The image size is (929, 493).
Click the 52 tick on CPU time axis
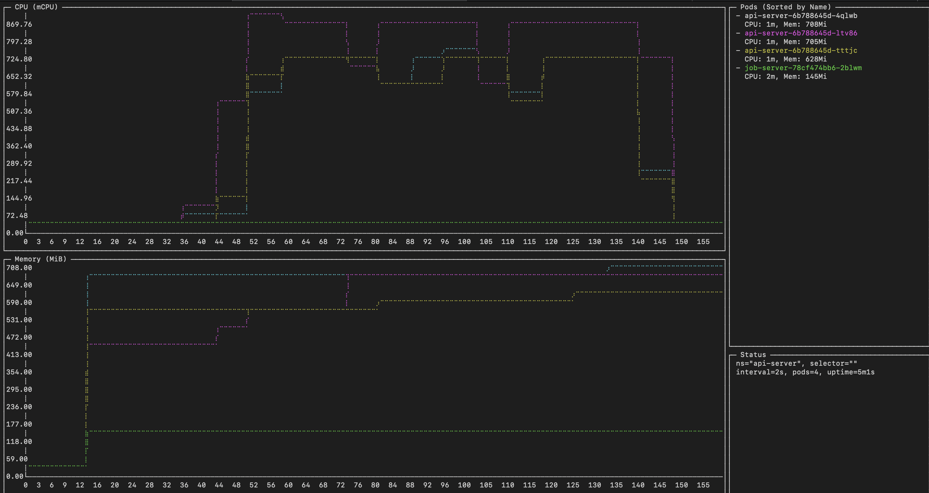[x=254, y=242]
